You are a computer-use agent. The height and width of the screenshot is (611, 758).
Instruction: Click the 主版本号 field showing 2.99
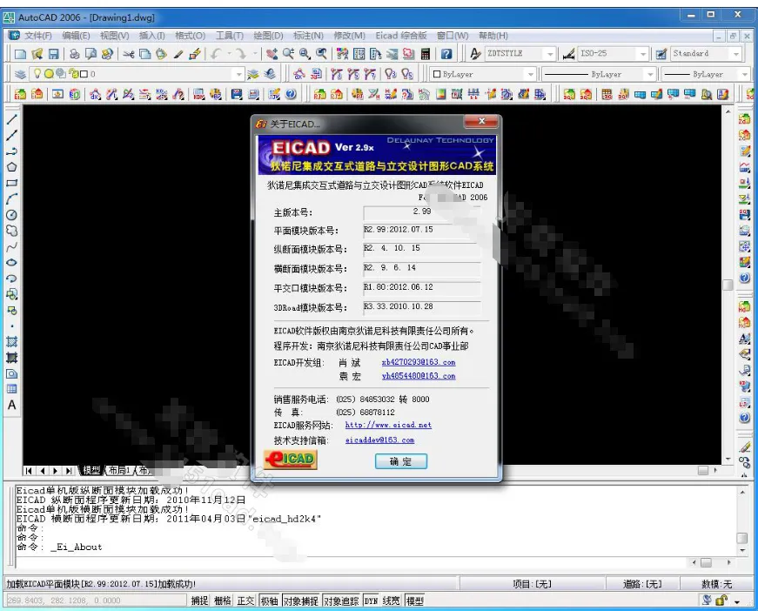tap(421, 211)
